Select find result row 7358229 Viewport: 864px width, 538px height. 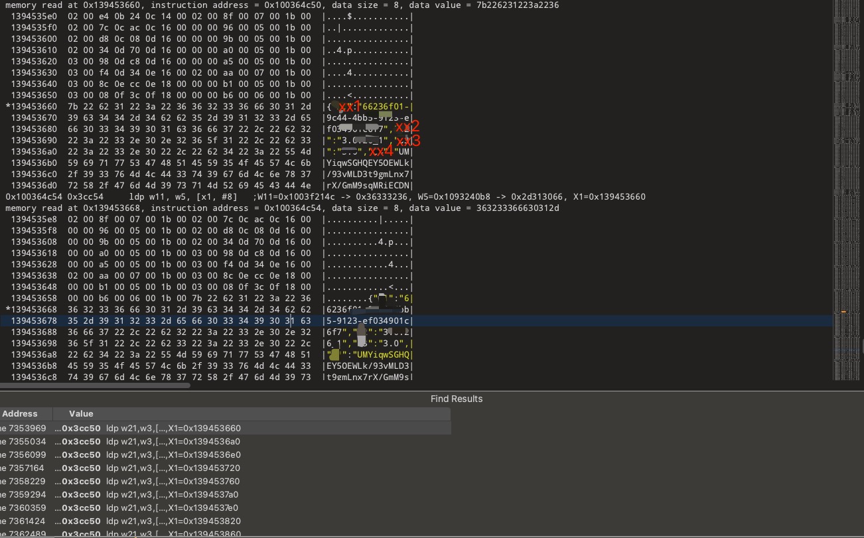[226, 482]
